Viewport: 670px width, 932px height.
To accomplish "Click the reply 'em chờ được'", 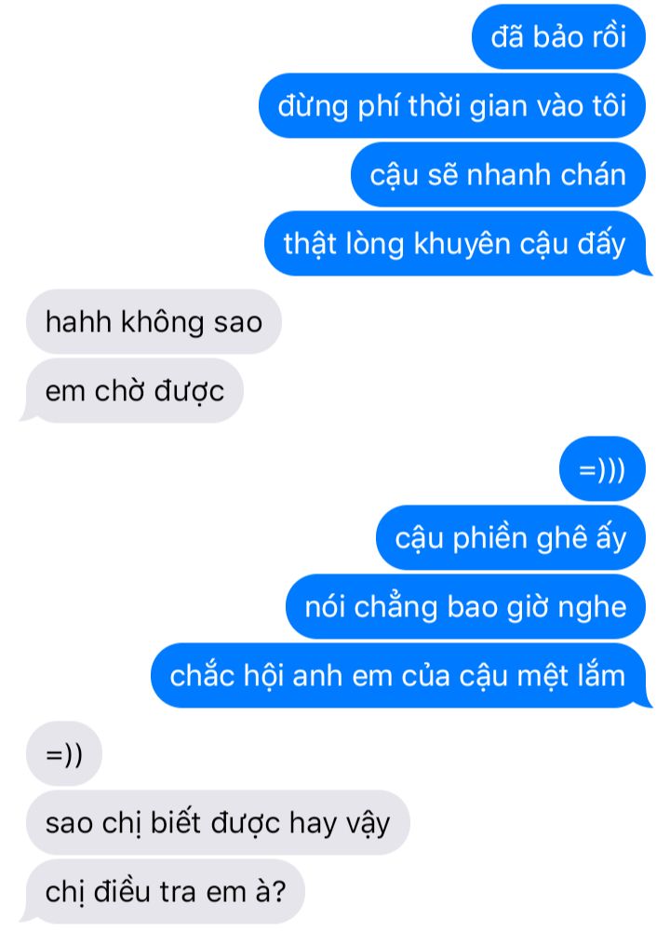I will 132,390.
